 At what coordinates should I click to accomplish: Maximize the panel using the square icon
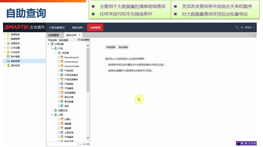(254, 35)
